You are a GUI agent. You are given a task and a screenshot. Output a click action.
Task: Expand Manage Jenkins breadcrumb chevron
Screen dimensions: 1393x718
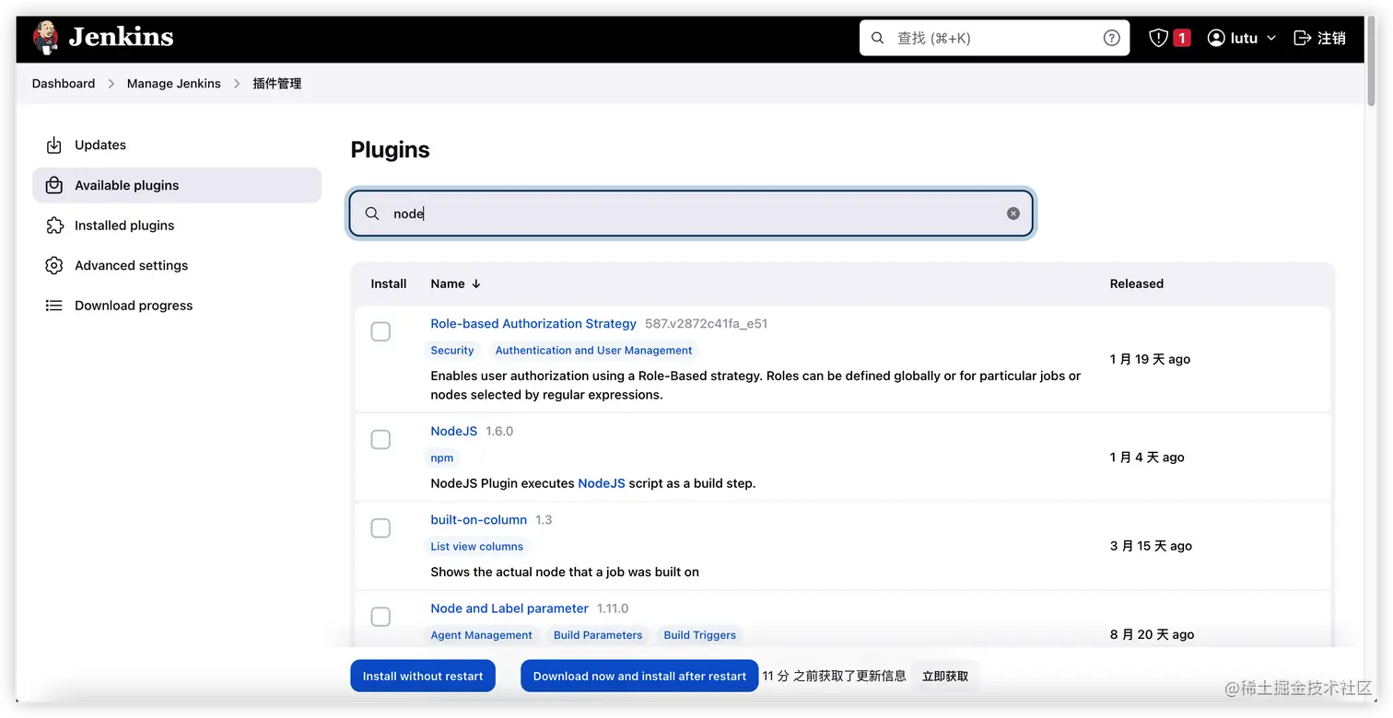237,84
